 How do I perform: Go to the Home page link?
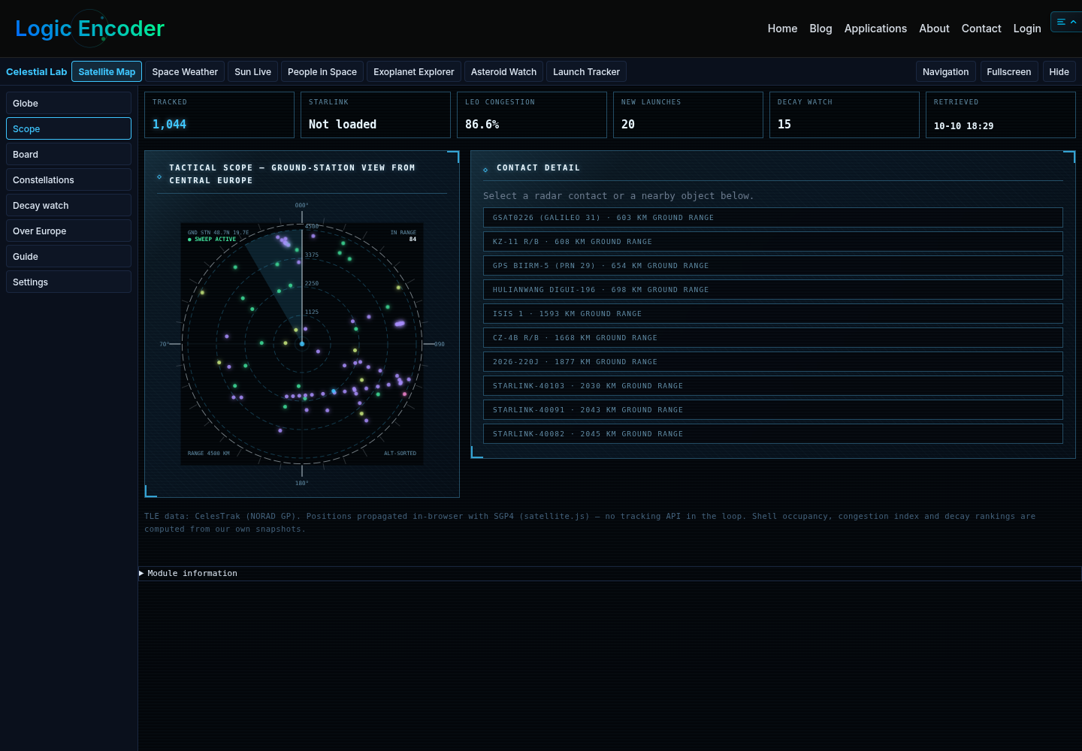tap(782, 29)
